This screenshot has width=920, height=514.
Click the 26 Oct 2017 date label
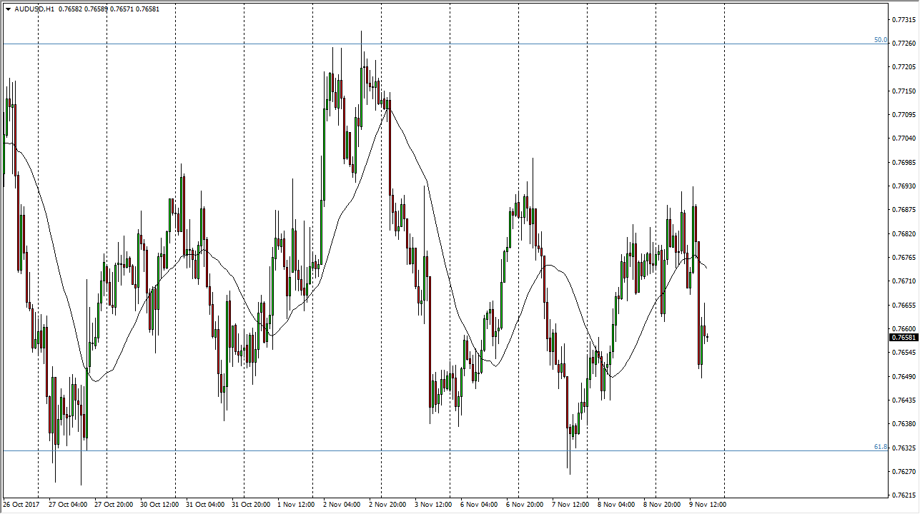[21, 504]
